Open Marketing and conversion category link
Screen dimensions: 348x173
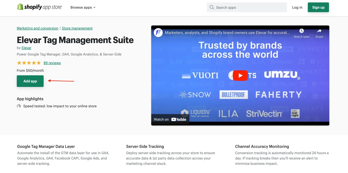coord(37,28)
